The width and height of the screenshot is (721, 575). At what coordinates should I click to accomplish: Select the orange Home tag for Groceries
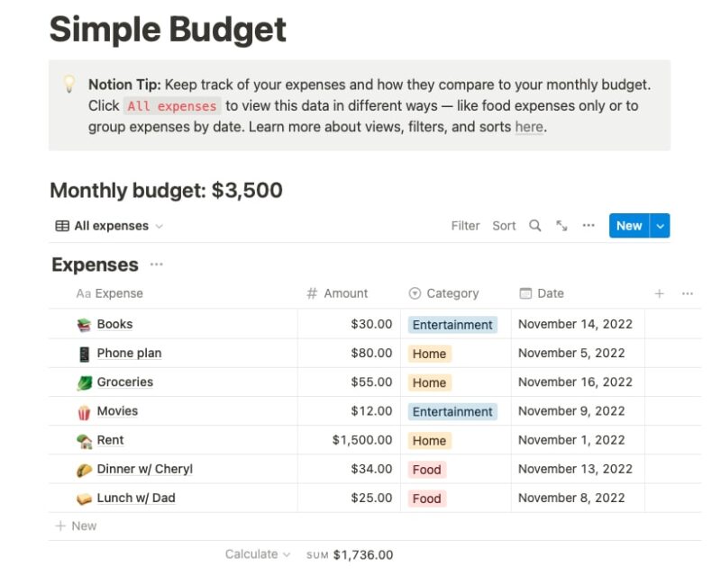[430, 382]
